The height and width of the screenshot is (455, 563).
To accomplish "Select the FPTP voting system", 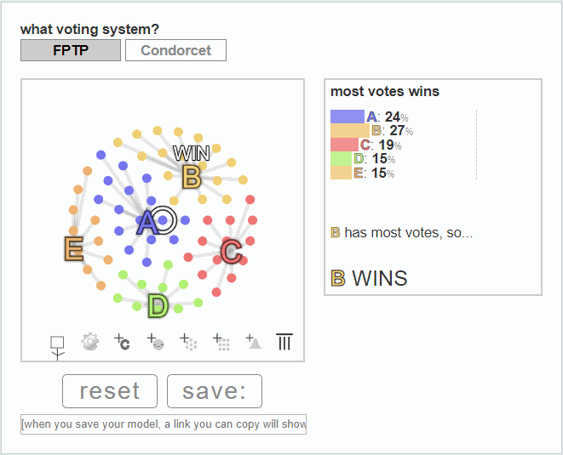I will (x=71, y=50).
